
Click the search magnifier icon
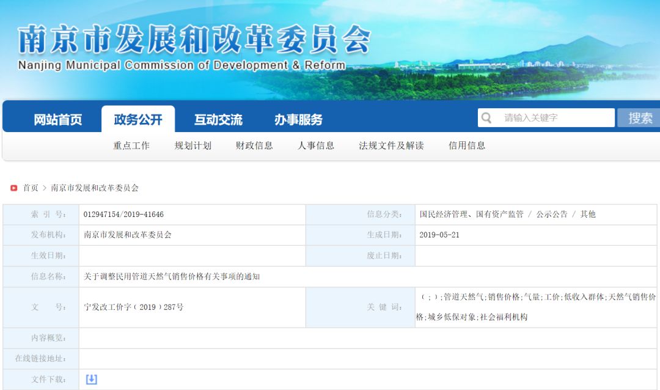point(486,117)
